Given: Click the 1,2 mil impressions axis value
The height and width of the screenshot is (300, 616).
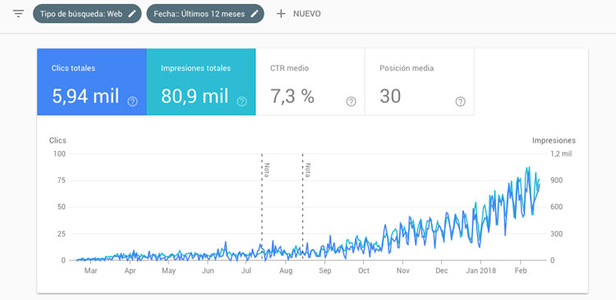Looking at the screenshot, I should (561, 154).
